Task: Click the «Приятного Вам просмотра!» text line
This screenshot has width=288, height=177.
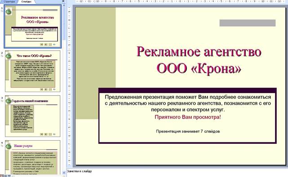Action: coord(188,117)
